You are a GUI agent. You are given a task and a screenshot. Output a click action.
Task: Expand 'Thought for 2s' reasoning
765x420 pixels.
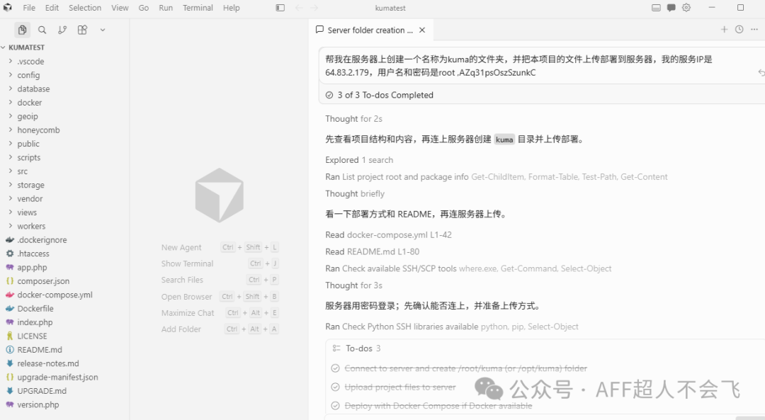353,118
